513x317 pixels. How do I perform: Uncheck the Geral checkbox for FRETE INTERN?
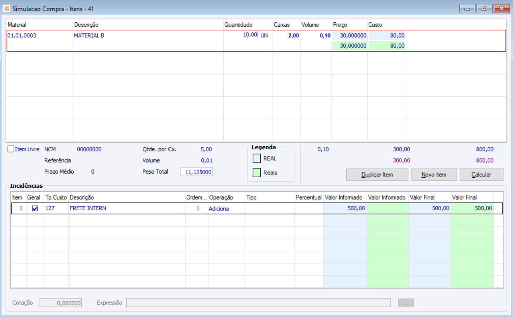tap(35, 208)
